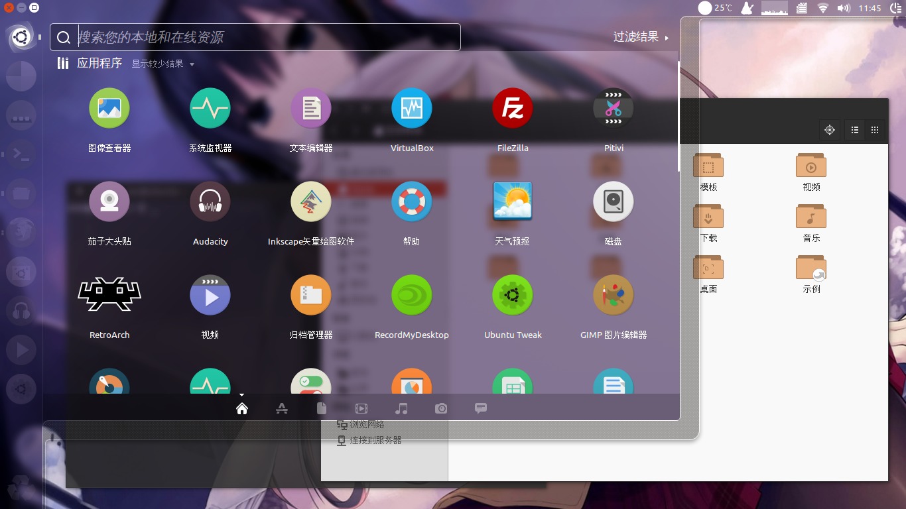Launch 天气预报 weather app
Image resolution: width=906 pixels, height=509 pixels.
tap(513, 201)
